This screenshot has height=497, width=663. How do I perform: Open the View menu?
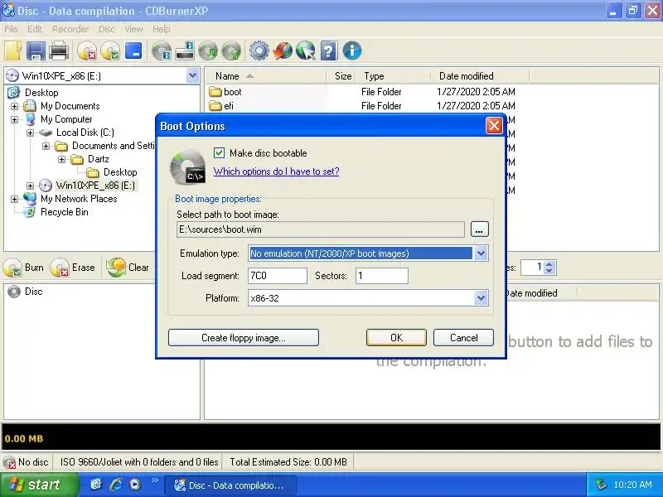[x=133, y=29]
